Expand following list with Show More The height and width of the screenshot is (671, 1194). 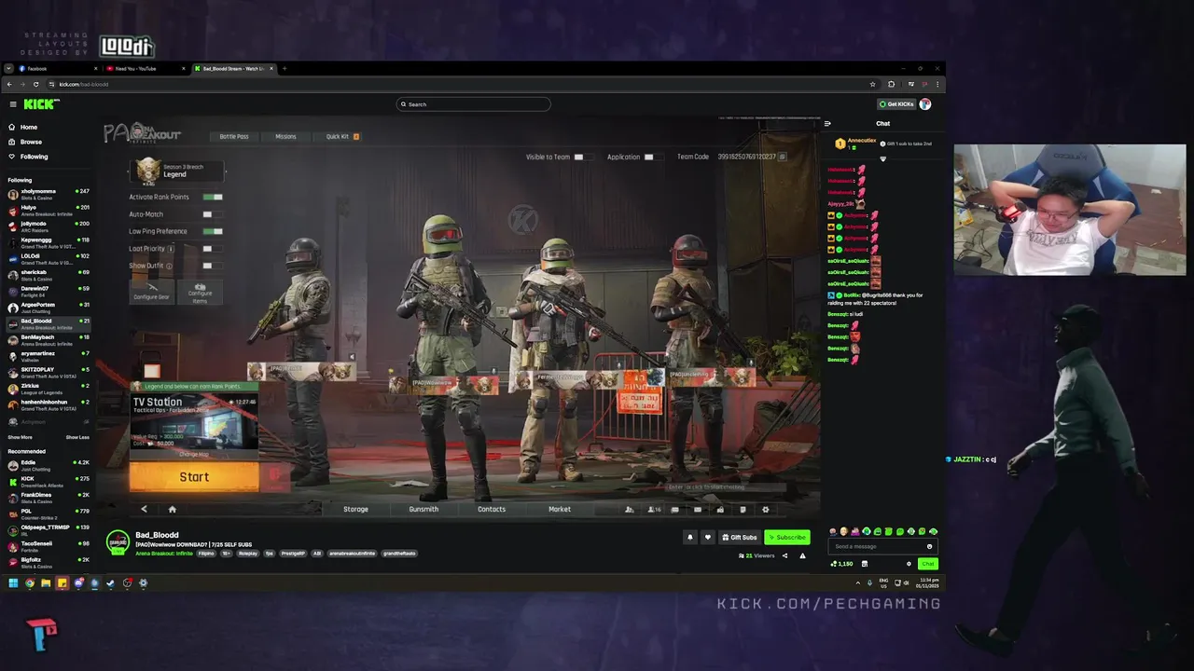click(x=20, y=437)
